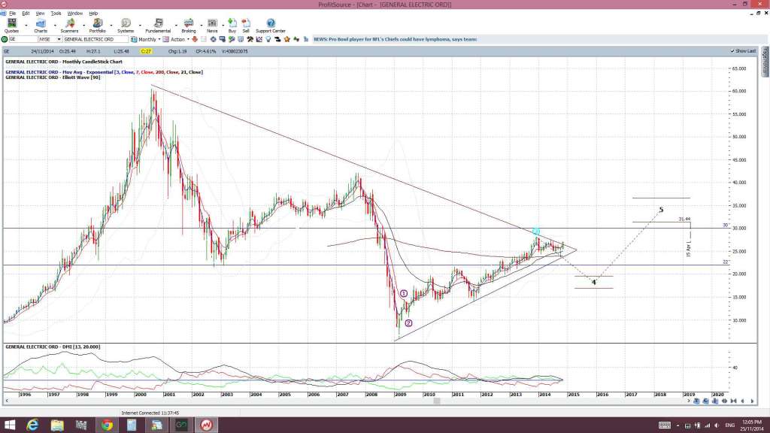Open the Help menu
Screen dimensions: 770x433
point(93,14)
